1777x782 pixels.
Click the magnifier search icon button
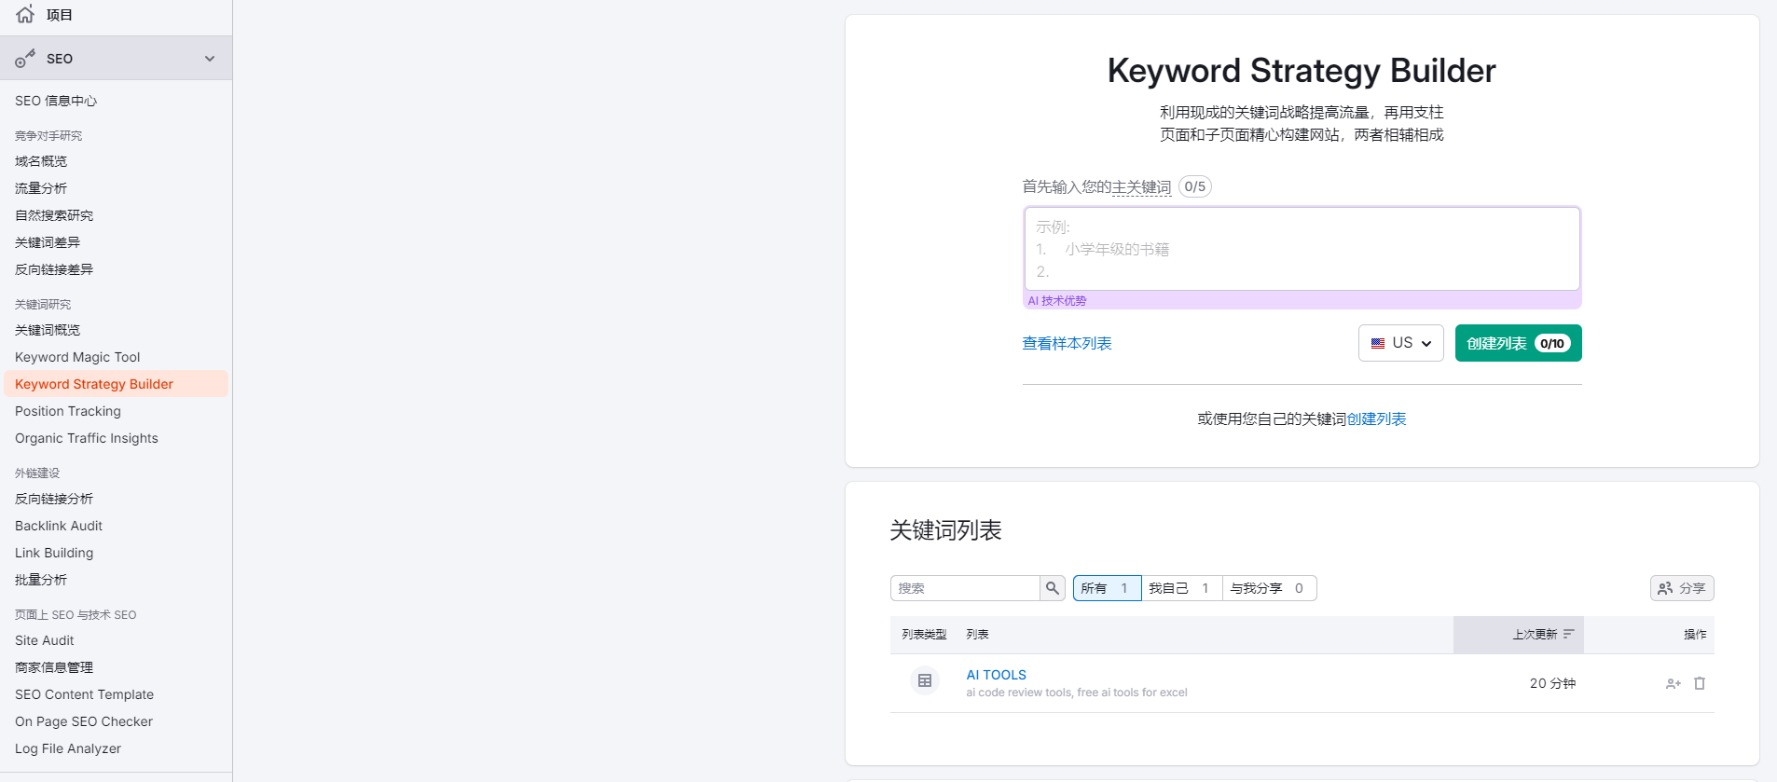click(1053, 588)
